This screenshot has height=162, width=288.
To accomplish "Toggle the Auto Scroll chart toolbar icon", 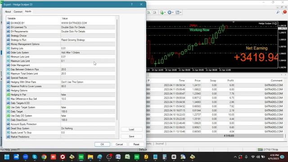I will click(x=149, y=13).
